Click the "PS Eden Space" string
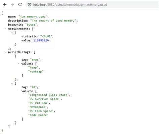Screen dimensions: 159x140 [x=41, y=111]
